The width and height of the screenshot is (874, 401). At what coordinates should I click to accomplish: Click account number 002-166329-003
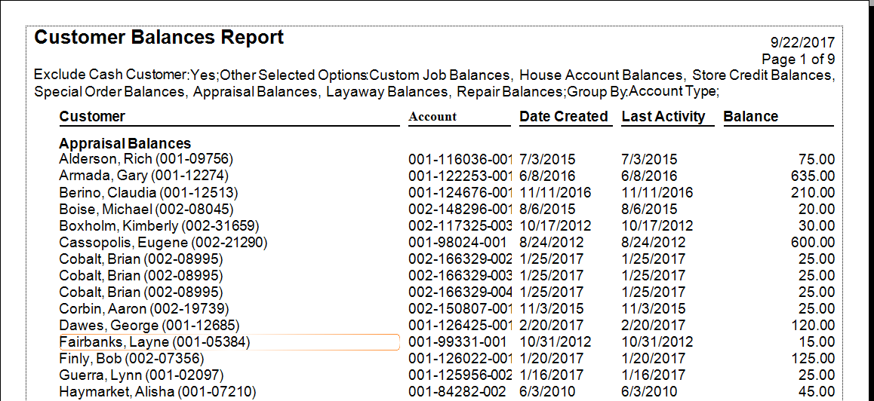point(460,276)
